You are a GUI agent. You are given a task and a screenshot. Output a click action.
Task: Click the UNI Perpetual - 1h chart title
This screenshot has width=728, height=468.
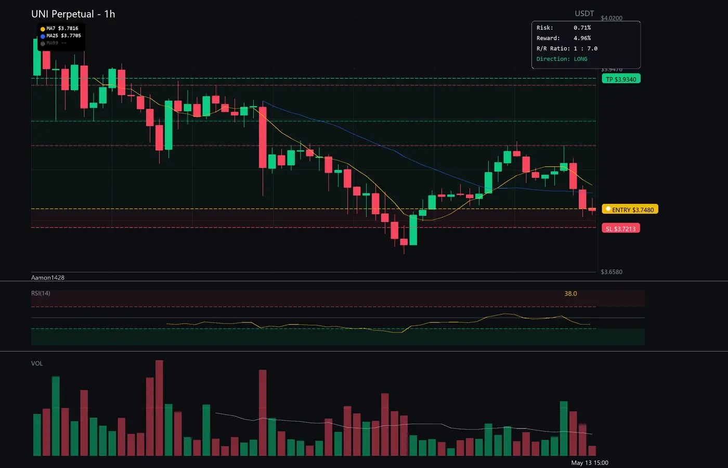(x=73, y=14)
